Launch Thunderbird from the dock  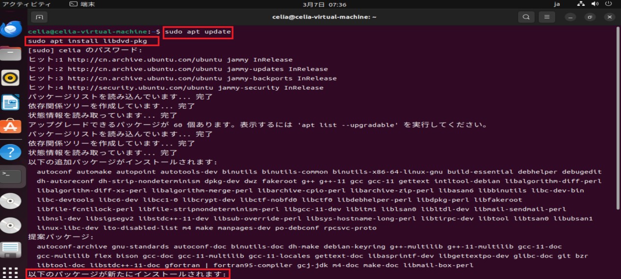tap(11, 28)
